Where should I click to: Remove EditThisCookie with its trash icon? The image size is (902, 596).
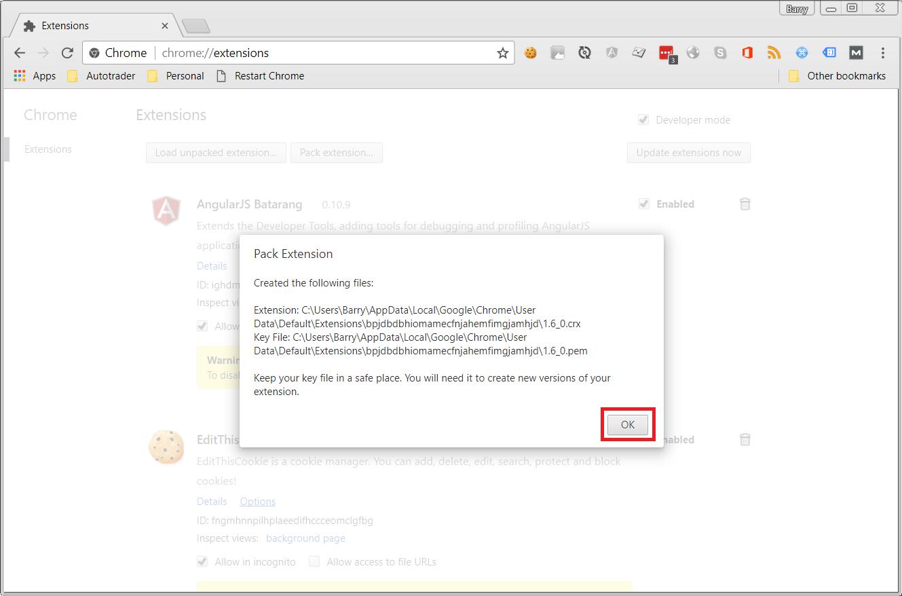[745, 439]
